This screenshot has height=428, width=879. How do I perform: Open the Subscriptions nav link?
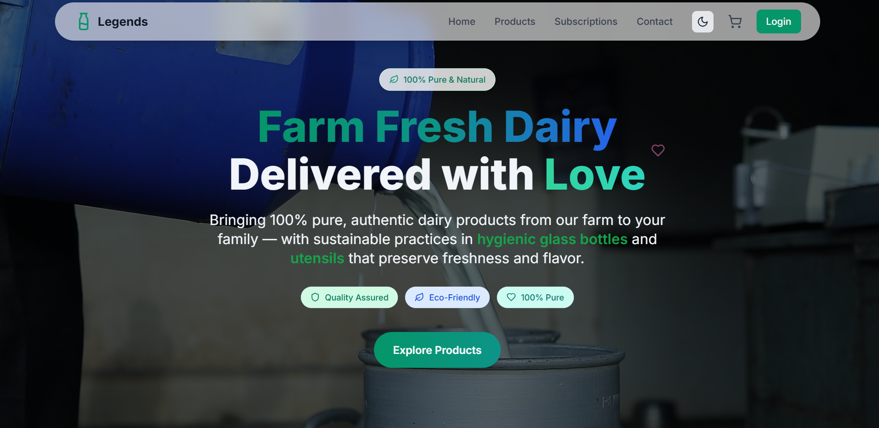coord(586,22)
